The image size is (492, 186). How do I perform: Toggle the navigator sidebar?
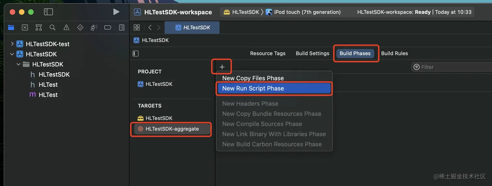[48, 12]
